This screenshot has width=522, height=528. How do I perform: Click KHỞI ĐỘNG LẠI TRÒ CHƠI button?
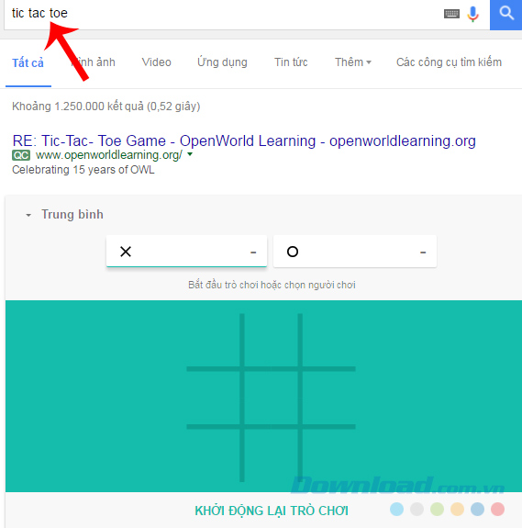click(x=272, y=511)
